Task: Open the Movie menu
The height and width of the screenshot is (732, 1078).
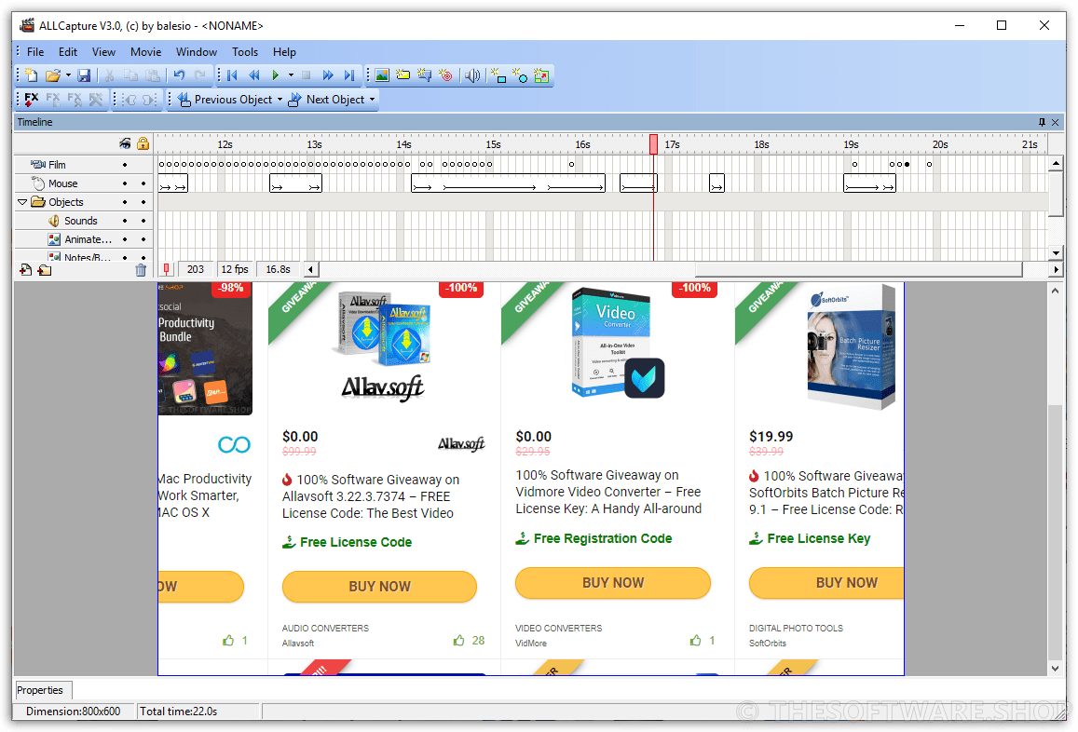Action: click(145, 51)
